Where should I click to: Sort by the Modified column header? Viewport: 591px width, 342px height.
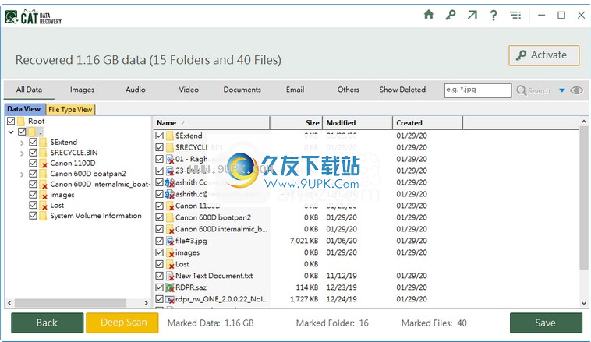point(357,123)
